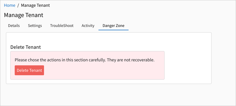Switch to the Settings tab

tap(35, 26)
